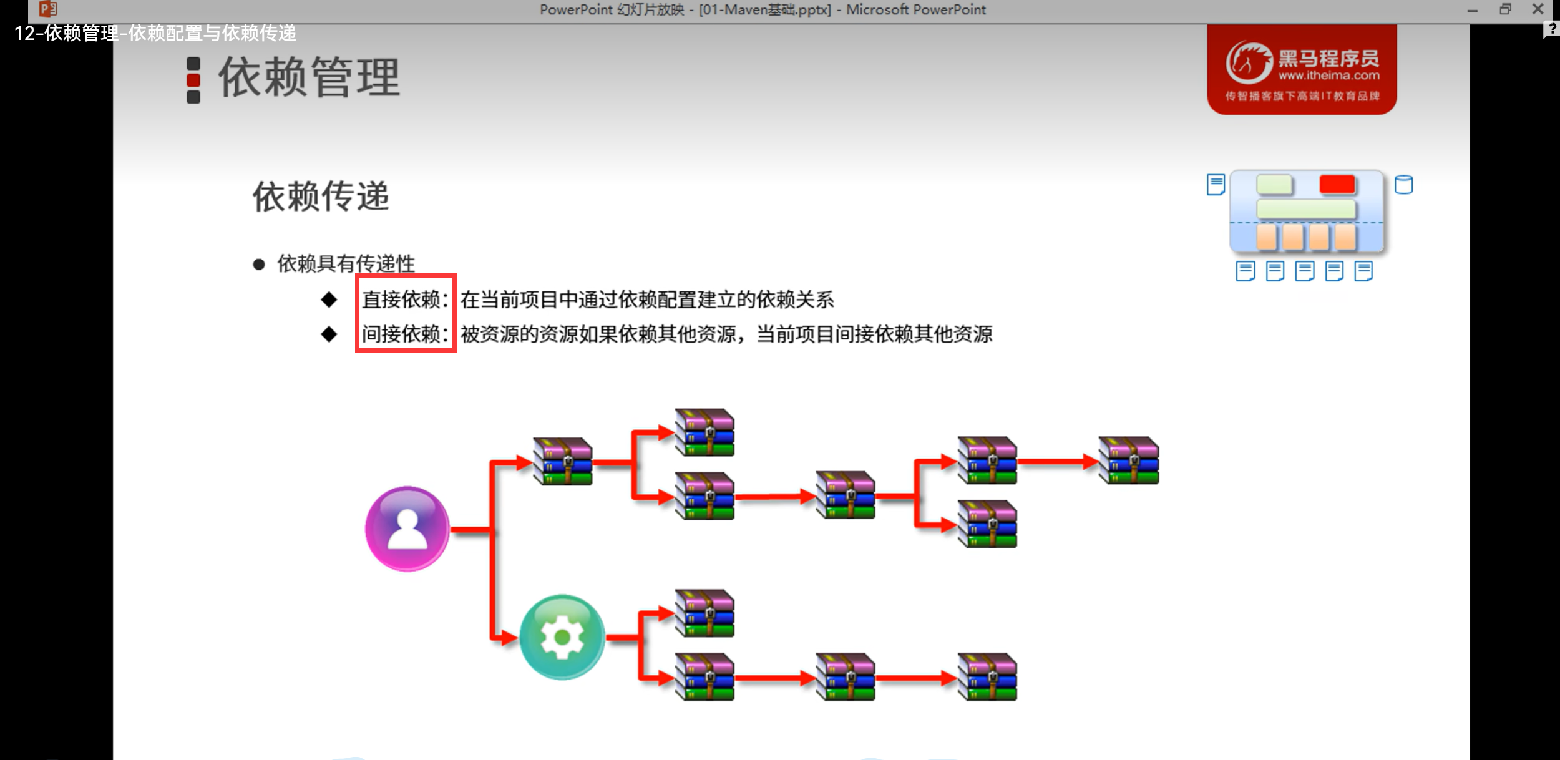Click archive icon directly connected to user avatar
The height and width of the screenshot is (760, 1560).
click(x=563, y=461)
